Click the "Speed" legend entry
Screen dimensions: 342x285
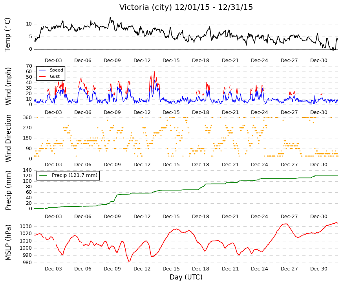tap(57, 70)
